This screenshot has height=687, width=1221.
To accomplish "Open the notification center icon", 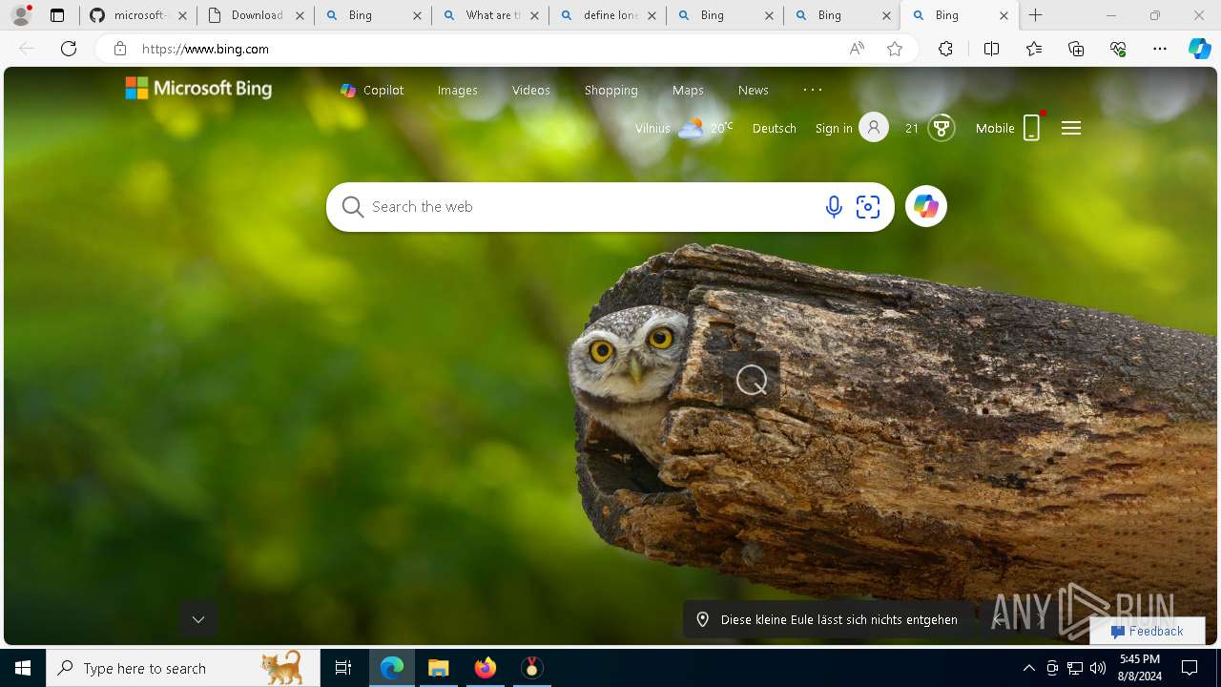I will point(1190,668).
